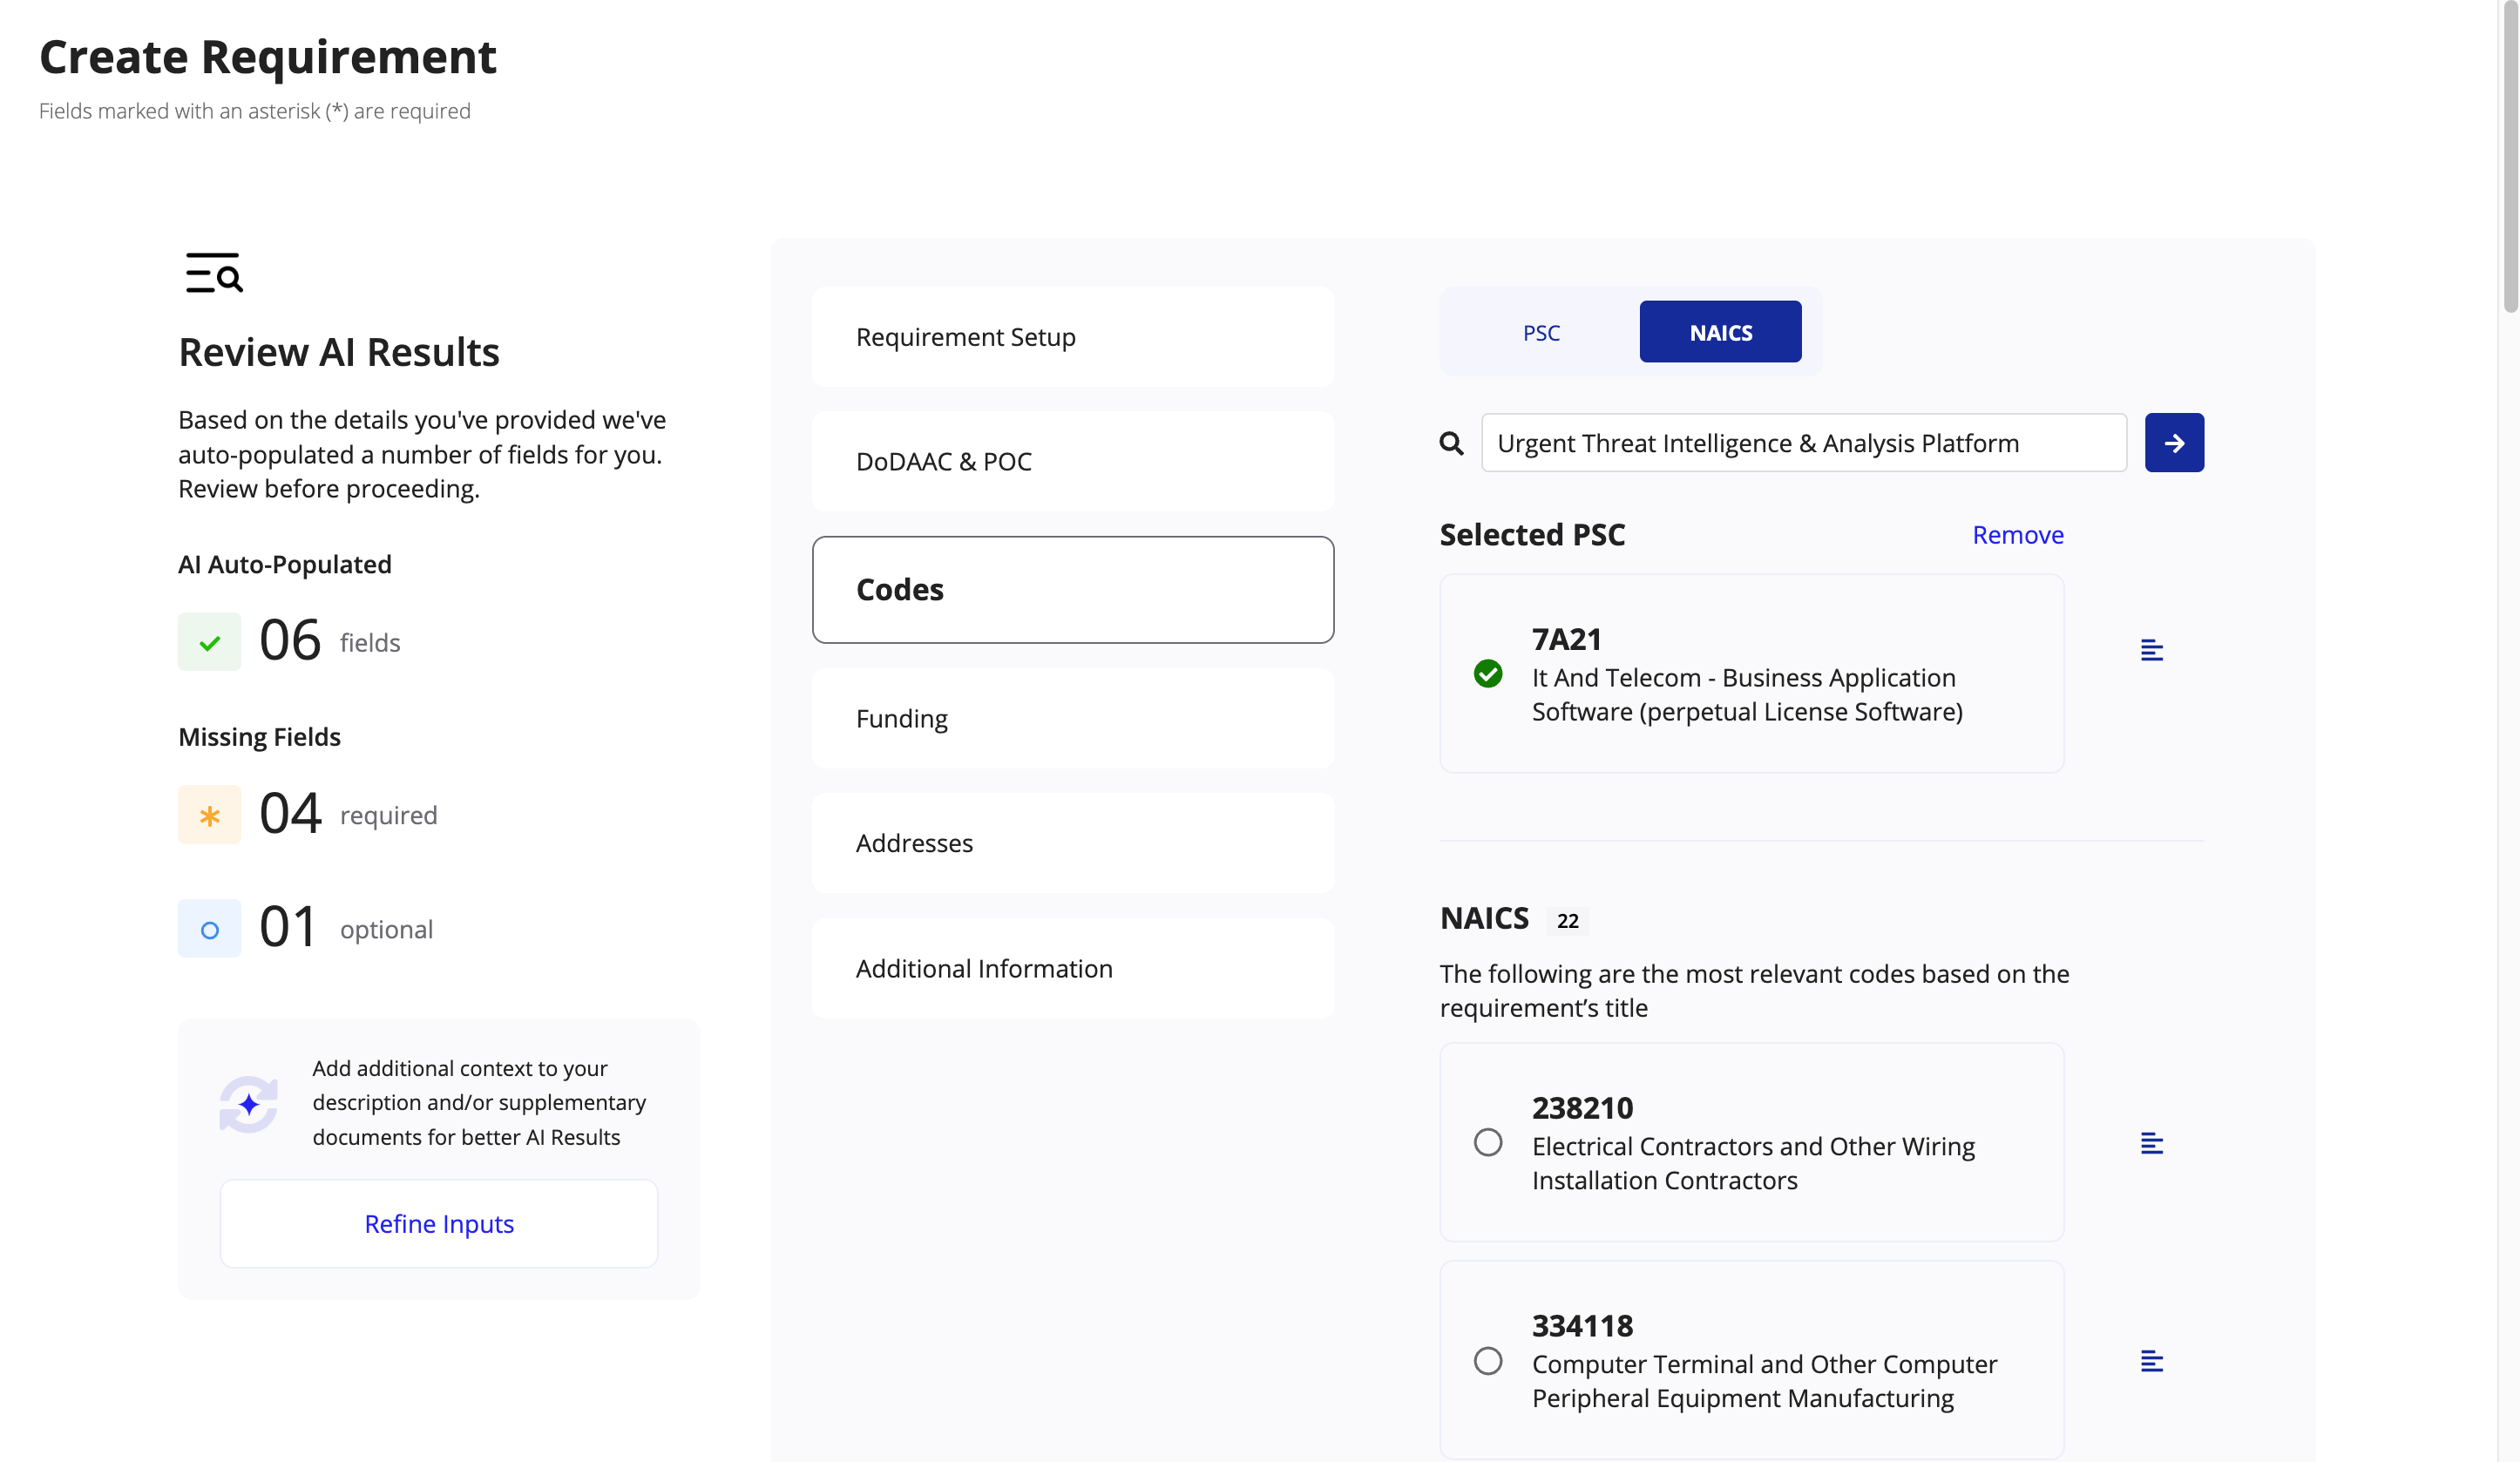Submit search with the arrow button
This screenshot has height=1462, width=2520.
(x=2174, y=443)
